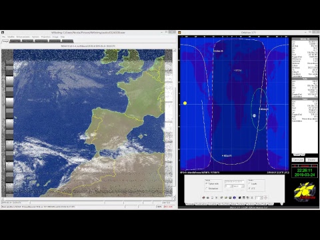Open the Rotor/Radio tab in Orbitron
320x240 pixels.
point(261,204)
